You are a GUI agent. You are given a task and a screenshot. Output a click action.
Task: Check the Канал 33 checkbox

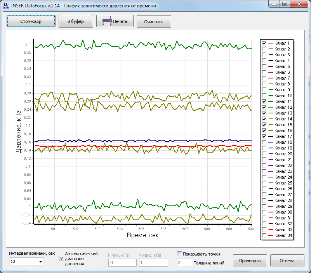[264, 230]
